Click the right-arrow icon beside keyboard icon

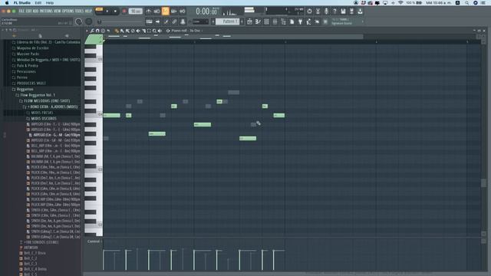157,21
